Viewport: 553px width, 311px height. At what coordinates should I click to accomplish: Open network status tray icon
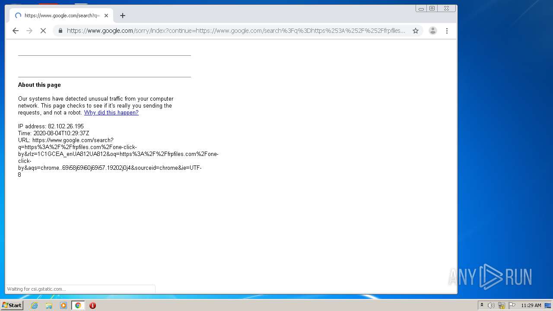pos(502,305)
